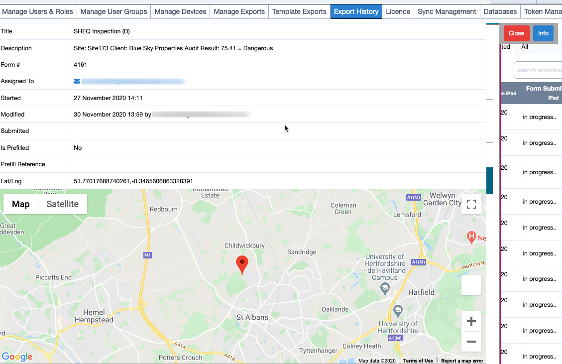Viewport: 562px width, 364px height.
Task: Click the Is Prefilled value No
Action: [x=78, y=148]
